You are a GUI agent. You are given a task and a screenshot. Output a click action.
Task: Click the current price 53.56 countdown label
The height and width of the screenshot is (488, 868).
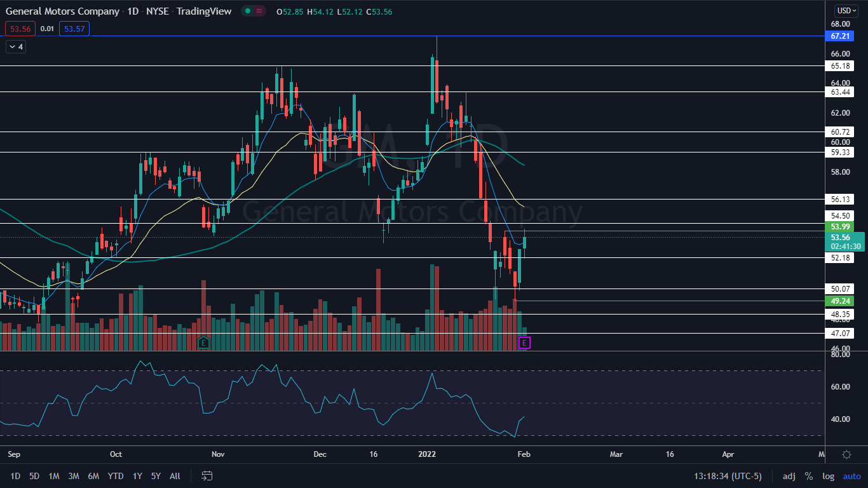[x=844, y=241]
